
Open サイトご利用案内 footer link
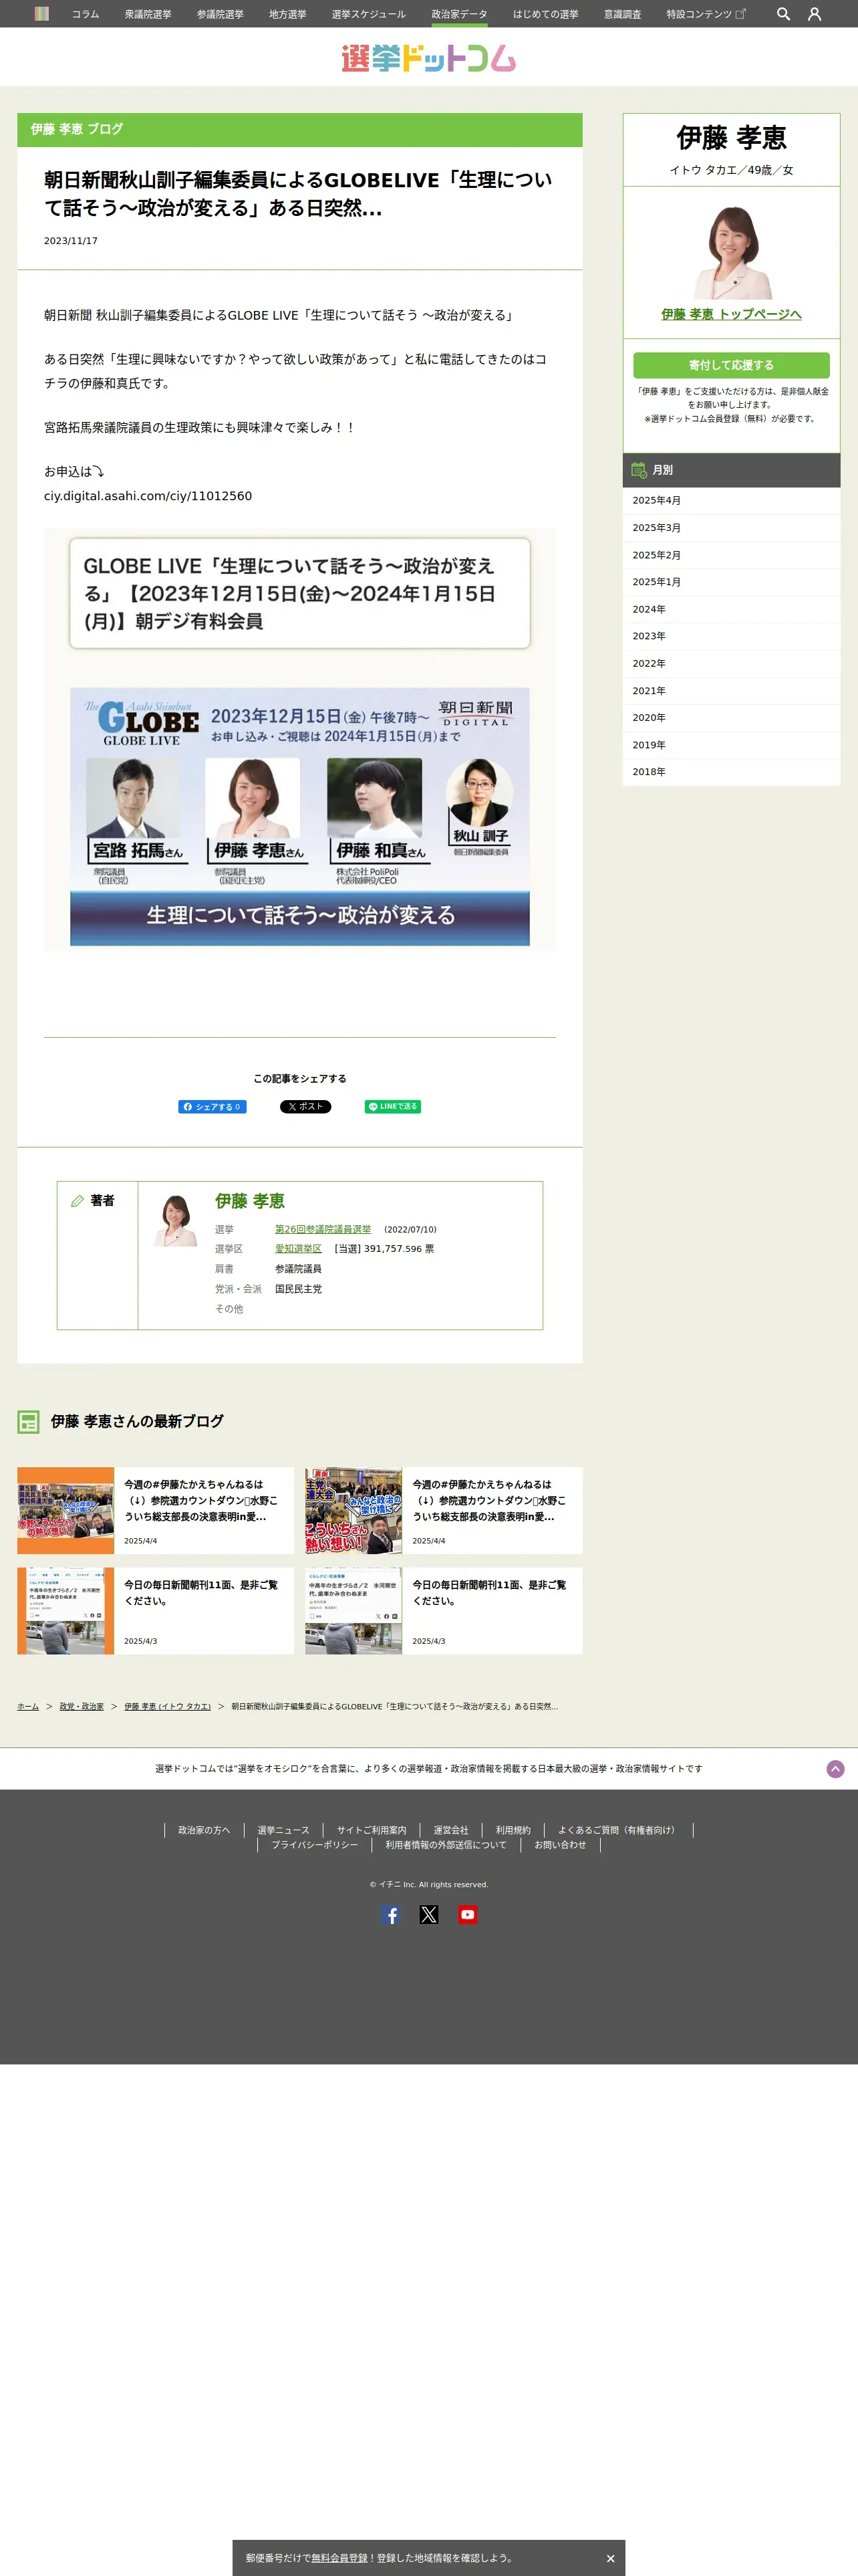[372, 1830]
